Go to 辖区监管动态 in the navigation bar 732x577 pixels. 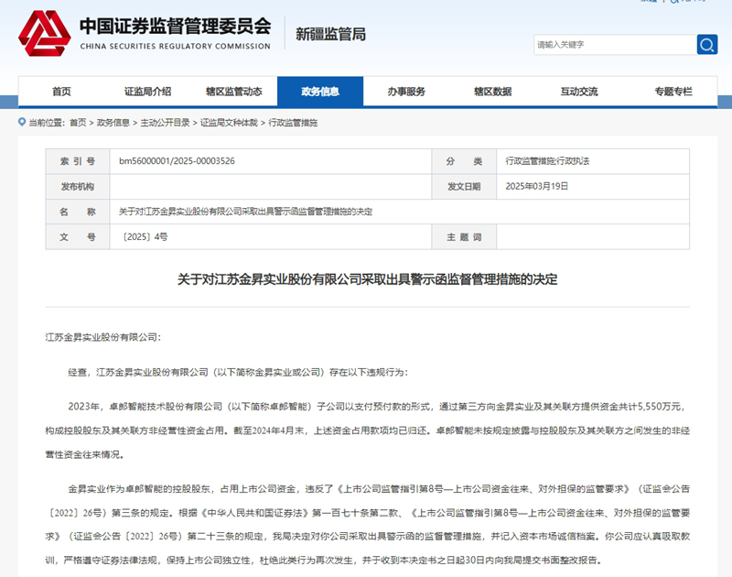(x=233, y=92)
